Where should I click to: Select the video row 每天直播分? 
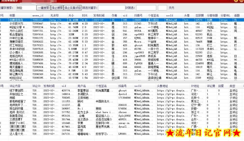pyautogui.click(x=121, y=67)
